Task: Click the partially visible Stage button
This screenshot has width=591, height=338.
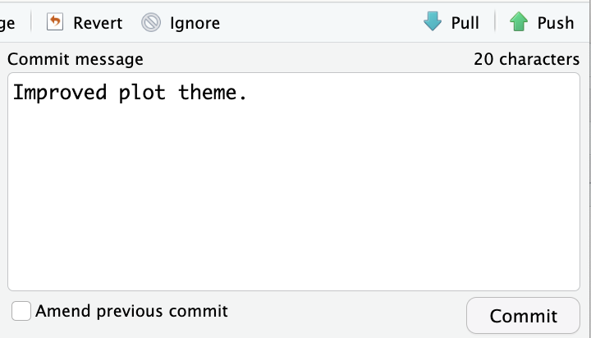Action: coord(8,22)
